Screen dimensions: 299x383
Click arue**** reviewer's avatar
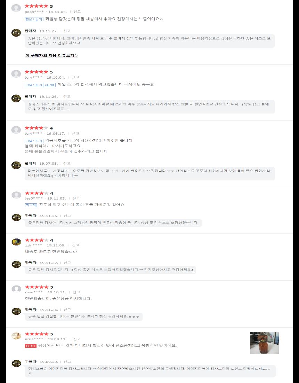click(16, 336)
